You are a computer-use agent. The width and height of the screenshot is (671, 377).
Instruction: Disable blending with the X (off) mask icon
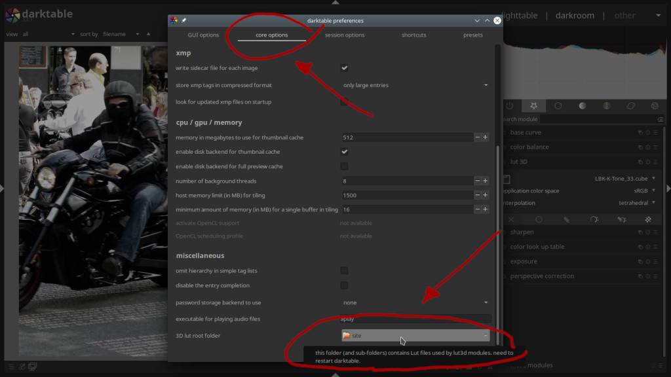pyautogui.click(x=511, y=219)
